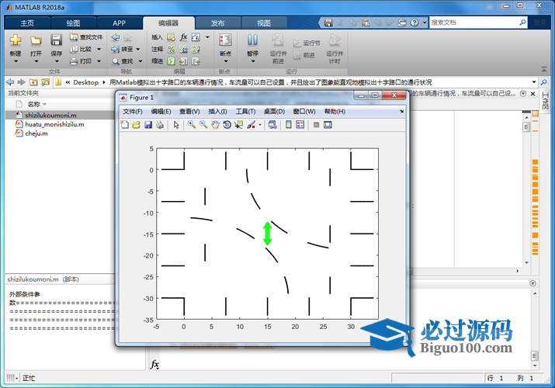The image size is (555, 388).
Task: Expand the 新建 (New) dropdown
Action: [x=16, y=61]
